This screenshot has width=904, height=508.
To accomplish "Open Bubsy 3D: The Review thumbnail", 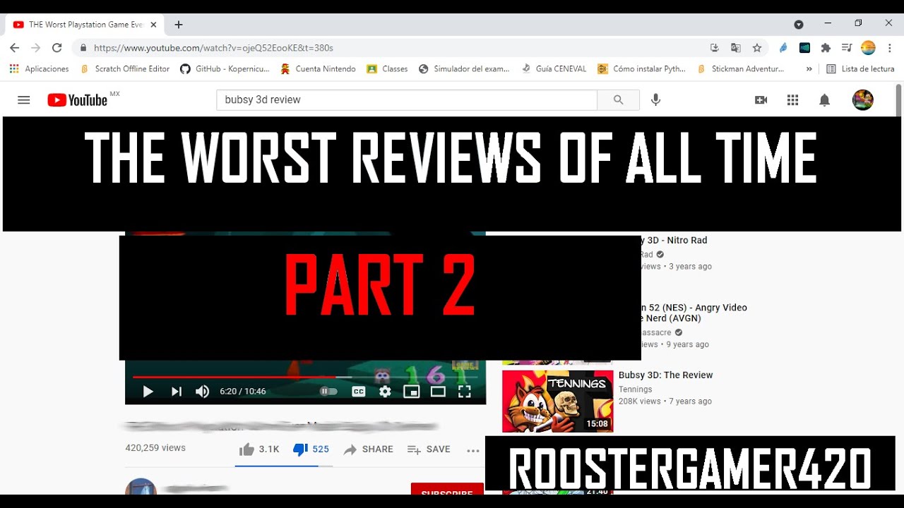I will pos(558,401).
